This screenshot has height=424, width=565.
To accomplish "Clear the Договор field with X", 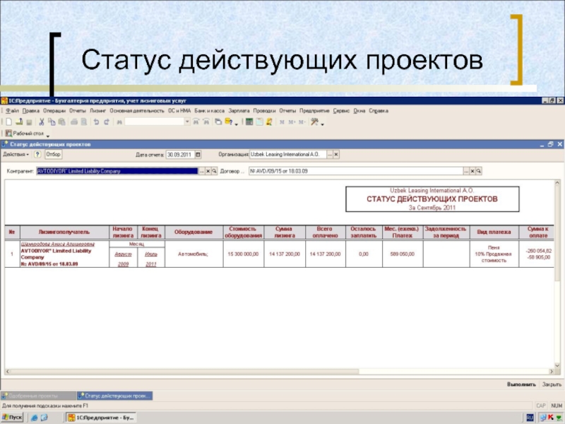I will 472,171.
